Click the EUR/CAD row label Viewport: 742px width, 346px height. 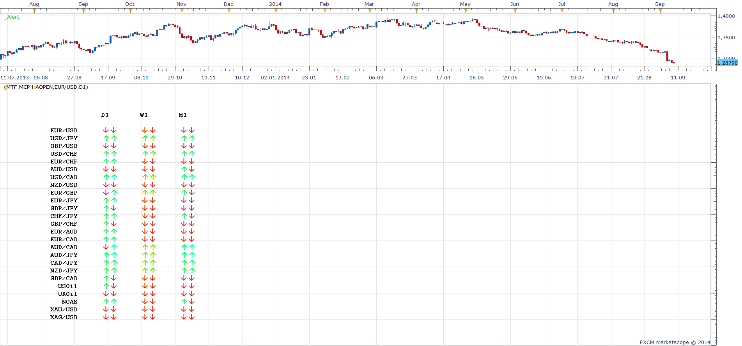[x=64, y=239]
